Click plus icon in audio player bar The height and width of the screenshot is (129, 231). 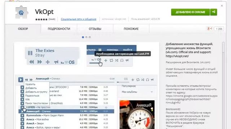132,80
